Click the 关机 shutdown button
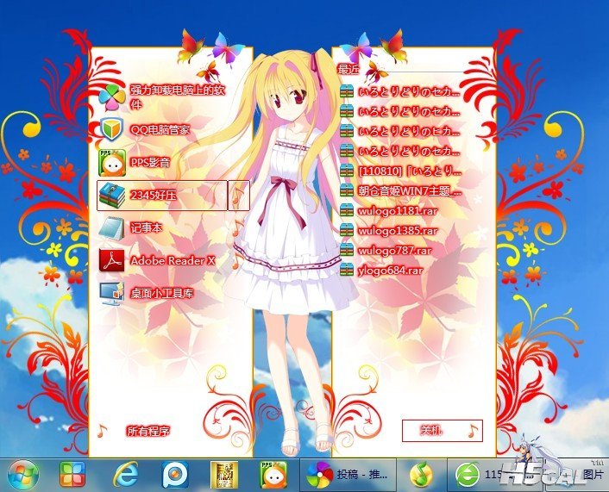Screen dimensions: 609x492 (x=430, y=431)
